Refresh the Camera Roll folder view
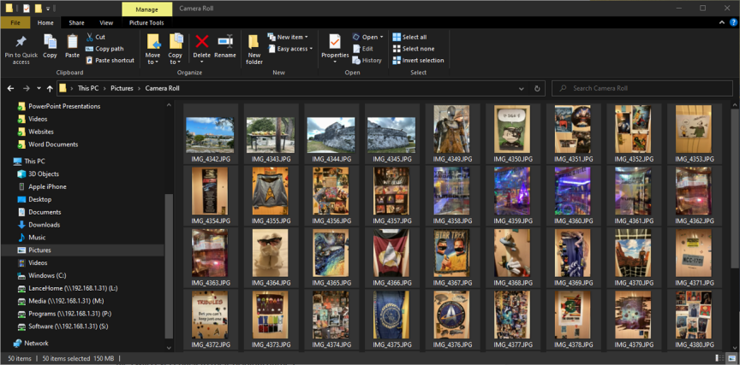Screen dimensions: 740x365 point(537,88)
